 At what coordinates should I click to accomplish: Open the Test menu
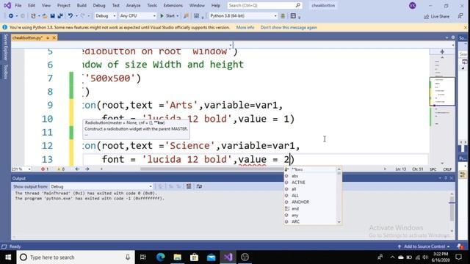(116, 5)
